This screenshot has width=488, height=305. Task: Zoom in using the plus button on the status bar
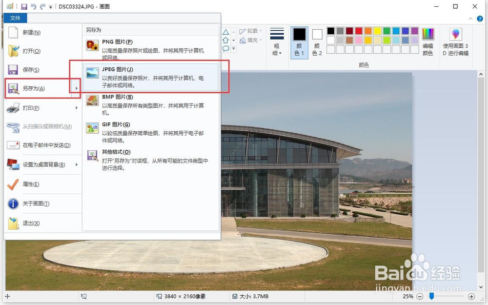click(471, 296)
